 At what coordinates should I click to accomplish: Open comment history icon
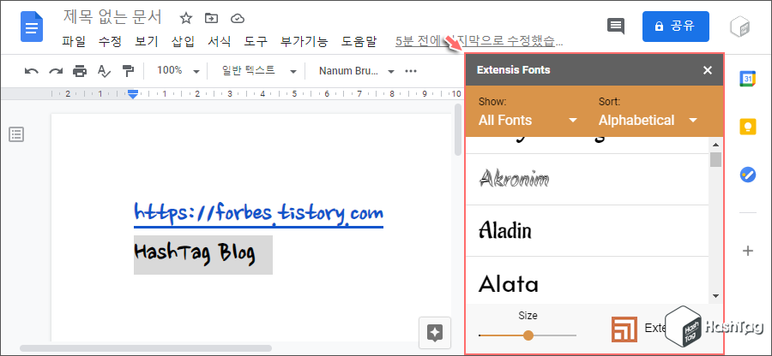(x=616, y=26)
